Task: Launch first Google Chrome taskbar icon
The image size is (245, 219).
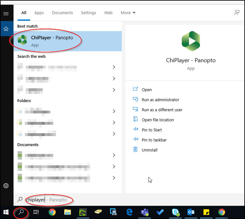Action: (52, 212)
